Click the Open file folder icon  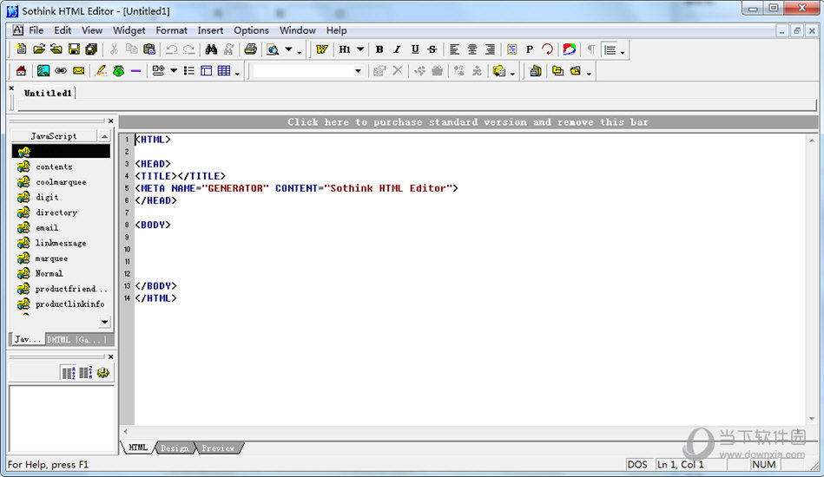(x=39, y=49)
